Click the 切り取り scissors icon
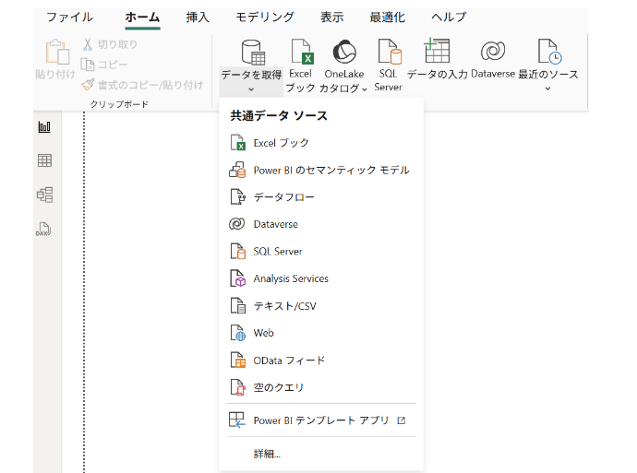Screen dimensions: 637x473 (x=88, y=44)
